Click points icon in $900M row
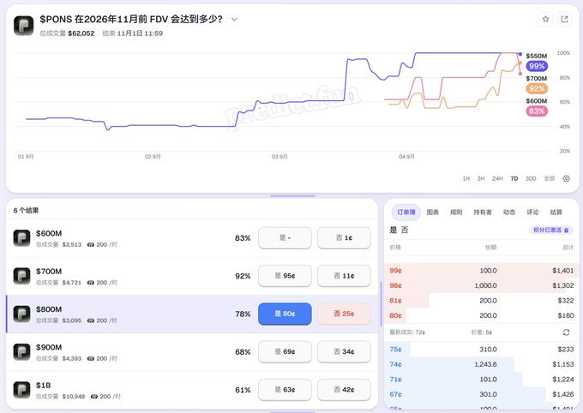Screen dimensions: 583x413 click(x=90, y=358)
